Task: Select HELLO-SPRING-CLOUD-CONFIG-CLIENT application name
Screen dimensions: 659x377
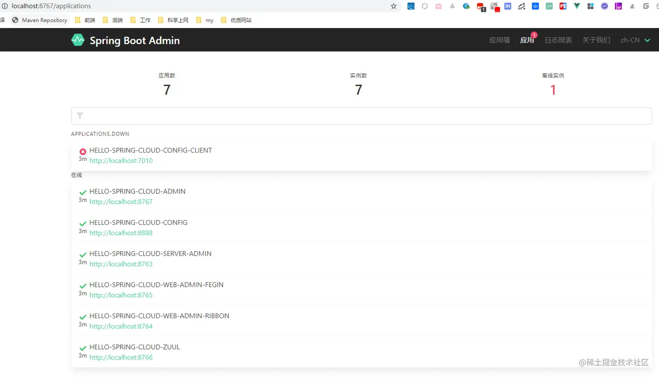Action: [x=150, y=150]
